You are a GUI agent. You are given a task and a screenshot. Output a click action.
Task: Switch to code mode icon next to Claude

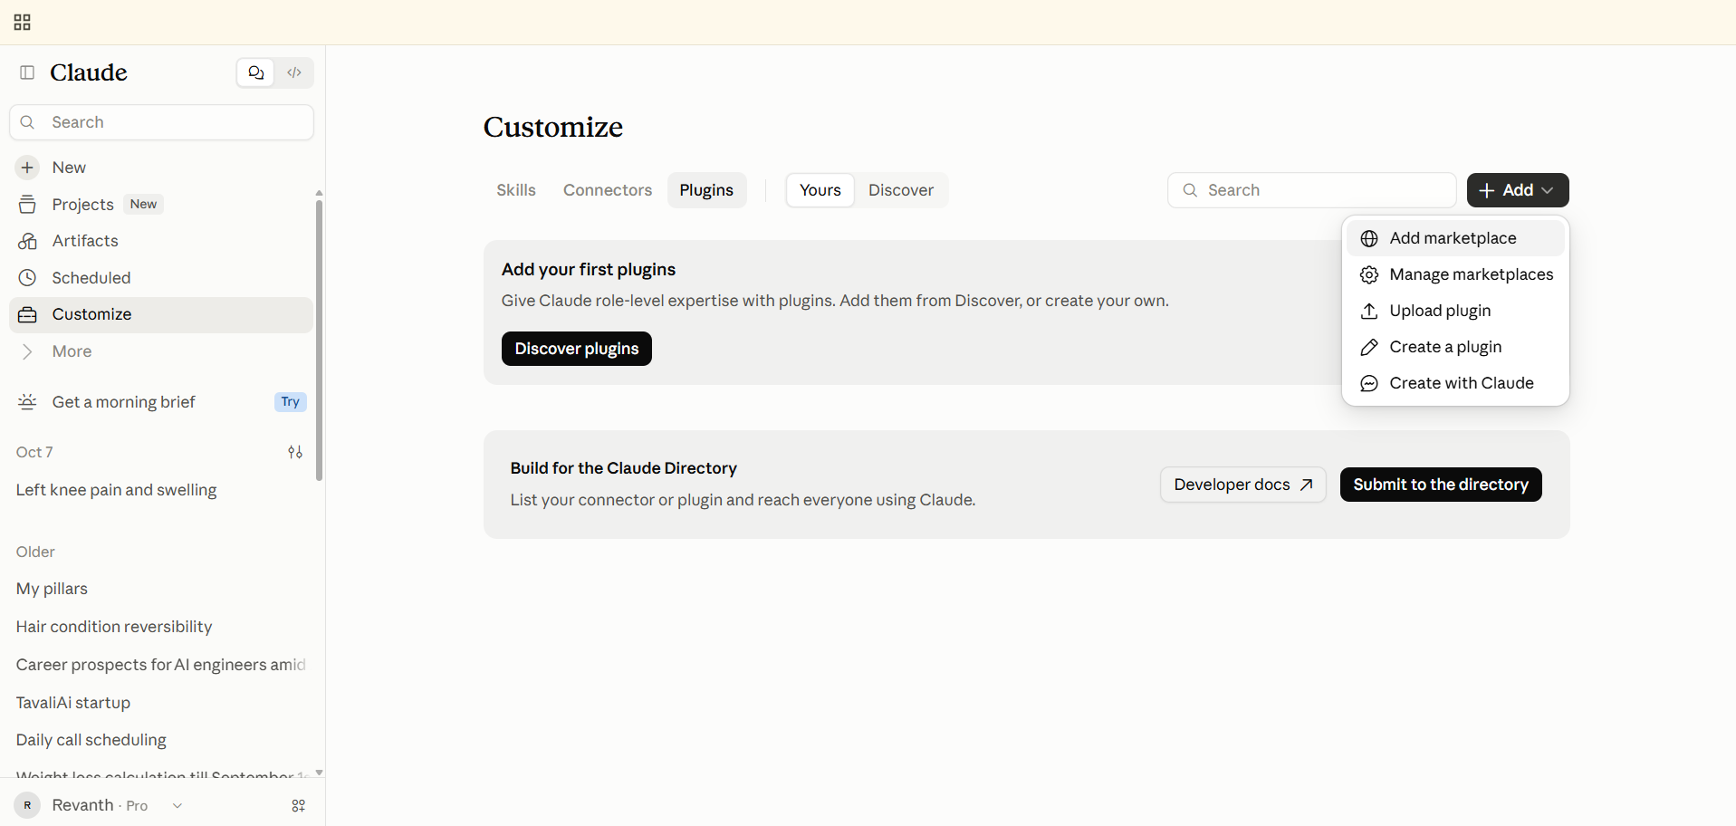pyautogui.click(x=294, y=72)
